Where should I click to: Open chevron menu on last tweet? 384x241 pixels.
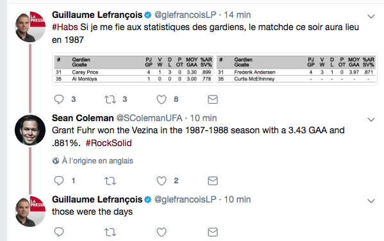pyautogui.click(x=371, y=201)
